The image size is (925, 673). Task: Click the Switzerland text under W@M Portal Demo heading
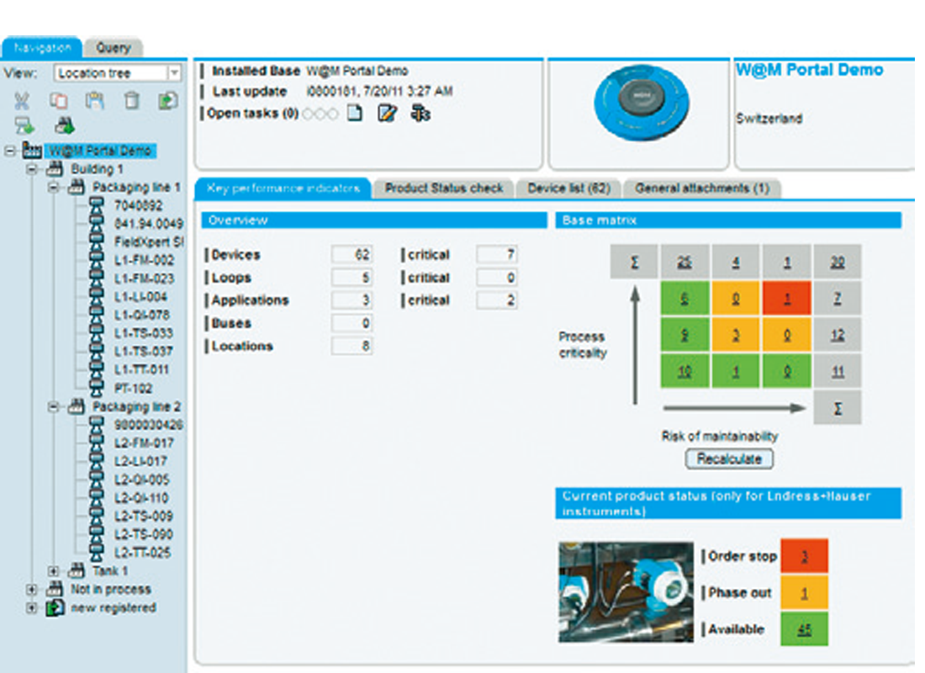tap(769, 118)
